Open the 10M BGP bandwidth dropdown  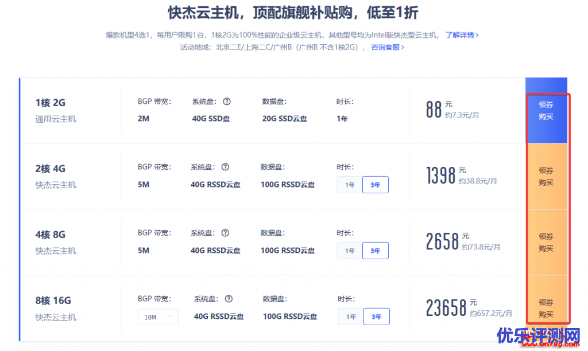tap(158, 317)
